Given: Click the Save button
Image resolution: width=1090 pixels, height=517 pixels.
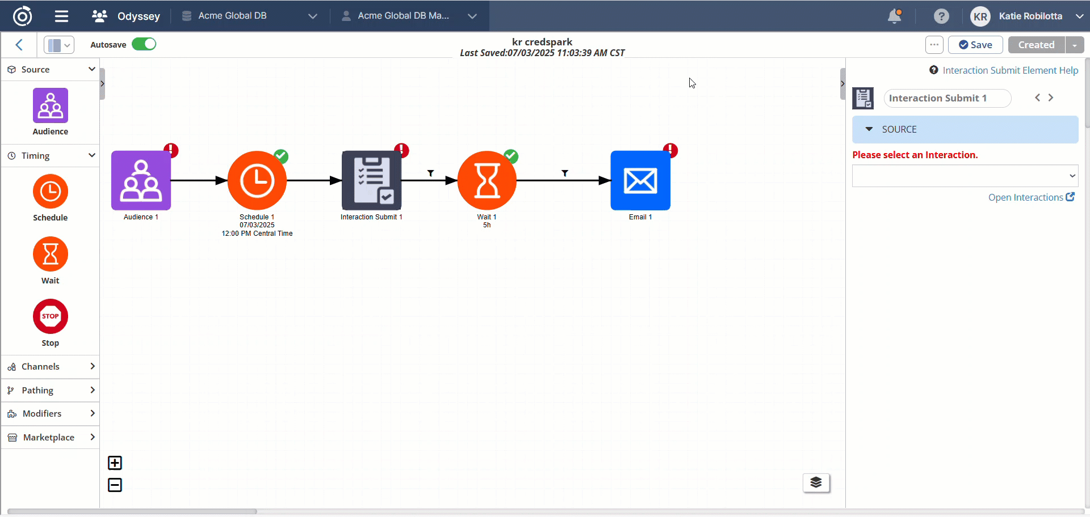Looking at the screenshot, I should (975, 45).
